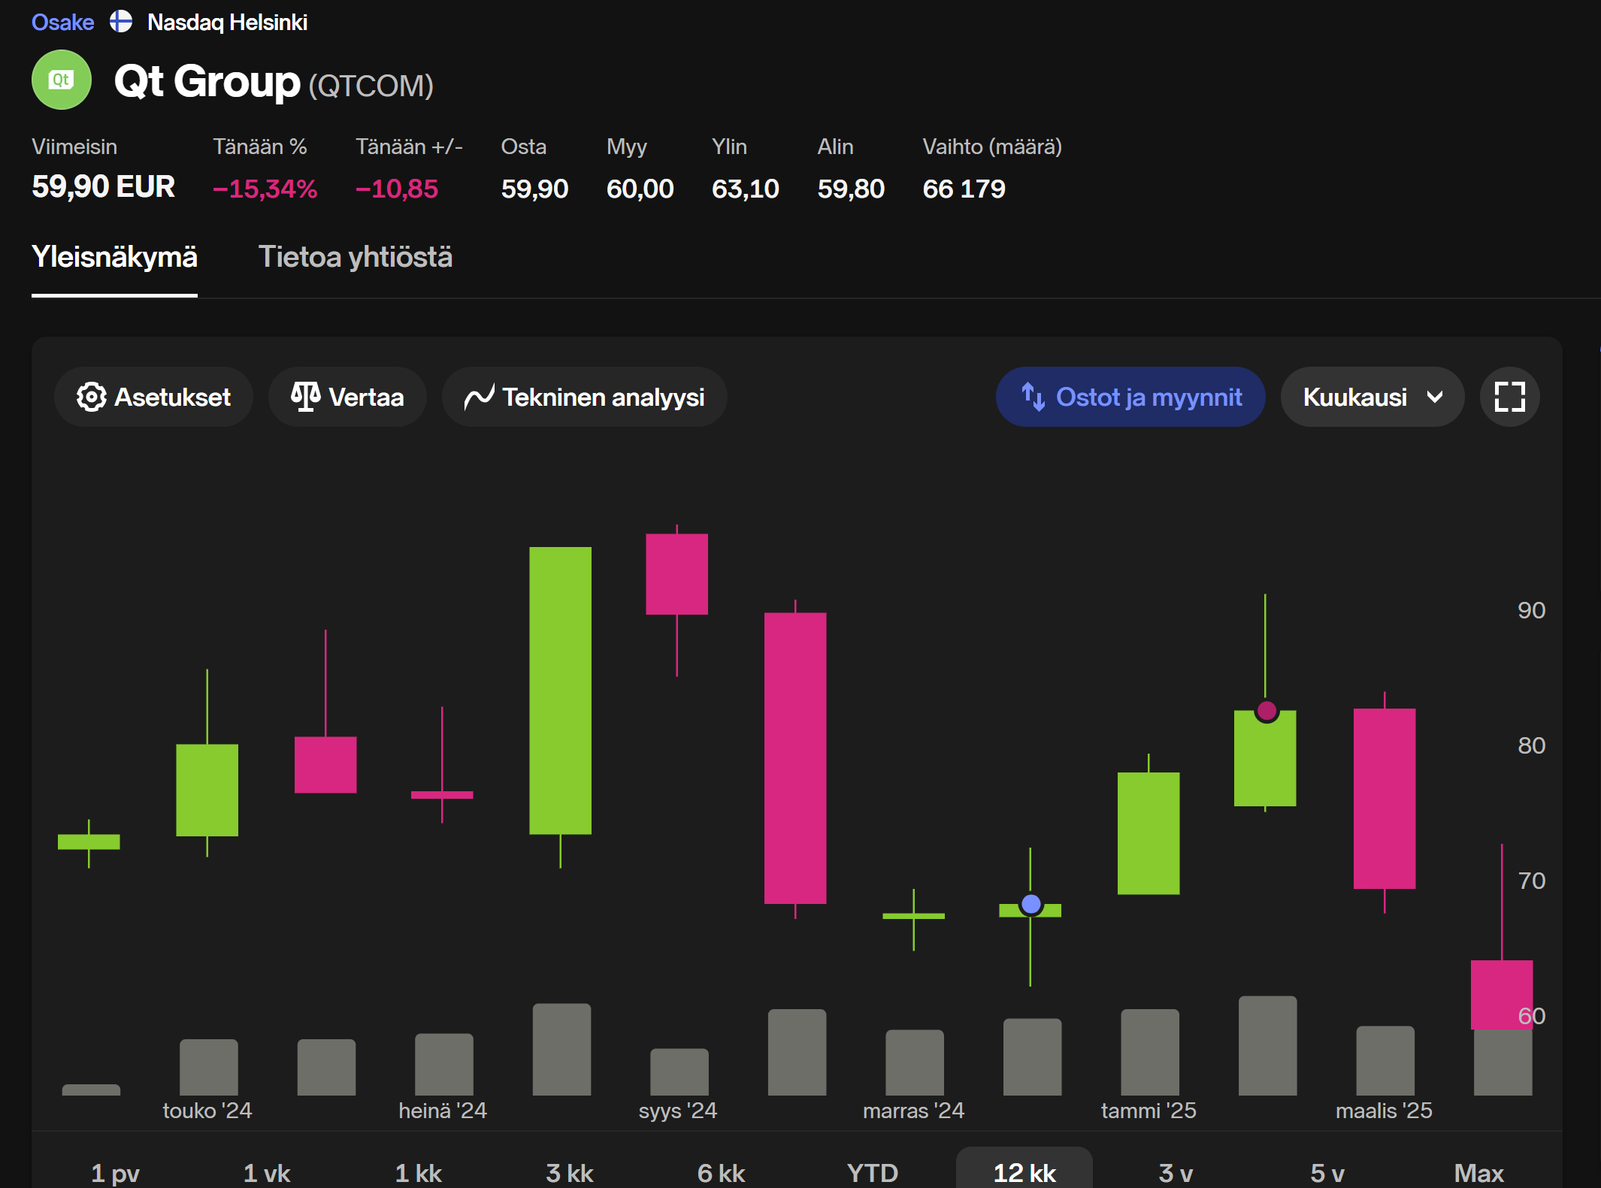Click the magenta sell marker on the chart
This screenshot has height=1188, width=1601.
[1267, 710]
